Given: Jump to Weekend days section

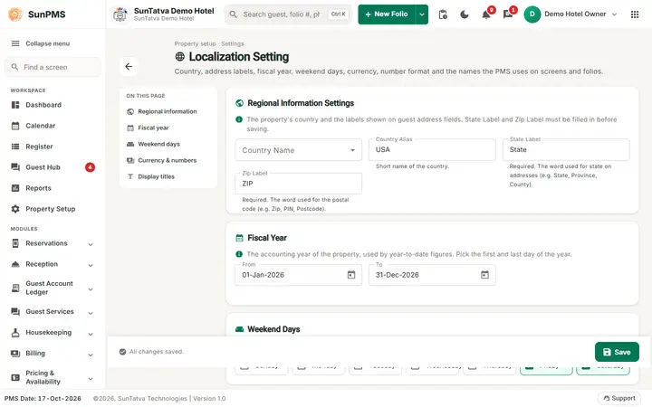Looking at the screenshot, I should 153,144.
